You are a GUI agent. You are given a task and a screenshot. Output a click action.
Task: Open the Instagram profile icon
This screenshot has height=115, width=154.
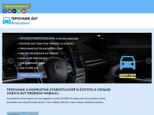pos(9,11)
